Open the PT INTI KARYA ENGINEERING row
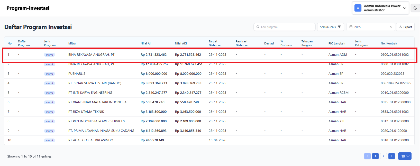This screenshot has width=420, height=166. pos(90,93)
